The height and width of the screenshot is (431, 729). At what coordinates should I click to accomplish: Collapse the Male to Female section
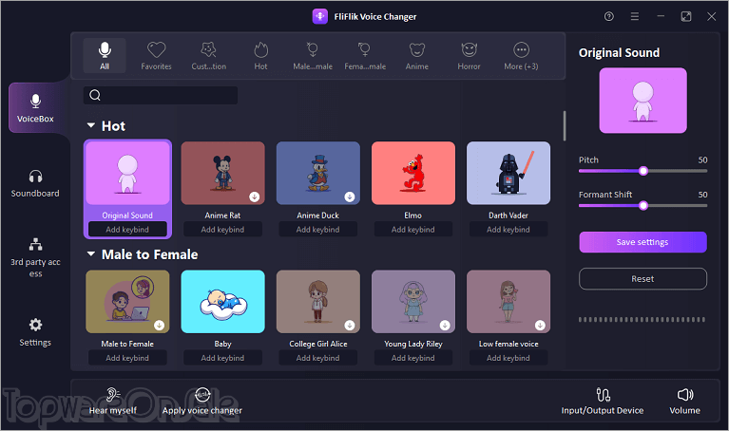pyautogui.click(x=91, y=254)
